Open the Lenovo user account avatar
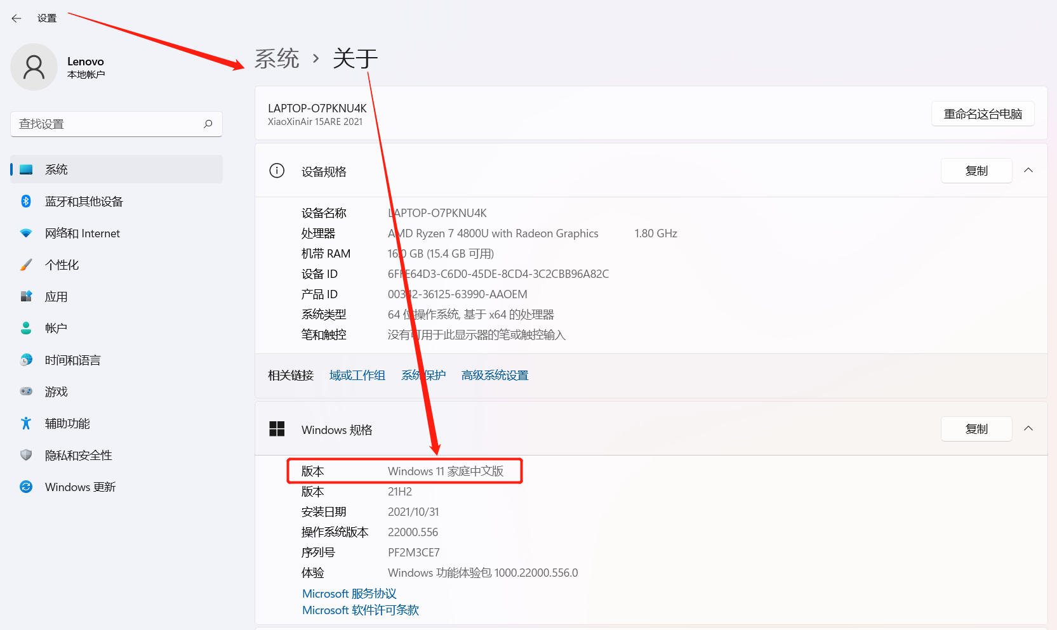The width and height of the screenshot is (1057, 630). [x=34, y=67]
